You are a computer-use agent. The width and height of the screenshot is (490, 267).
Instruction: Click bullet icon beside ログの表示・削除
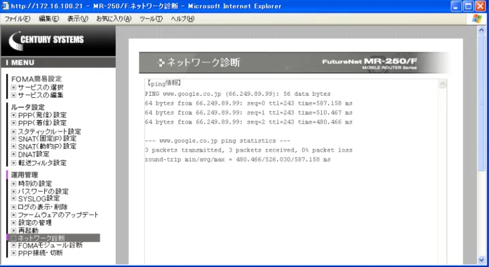click(14, 207)
